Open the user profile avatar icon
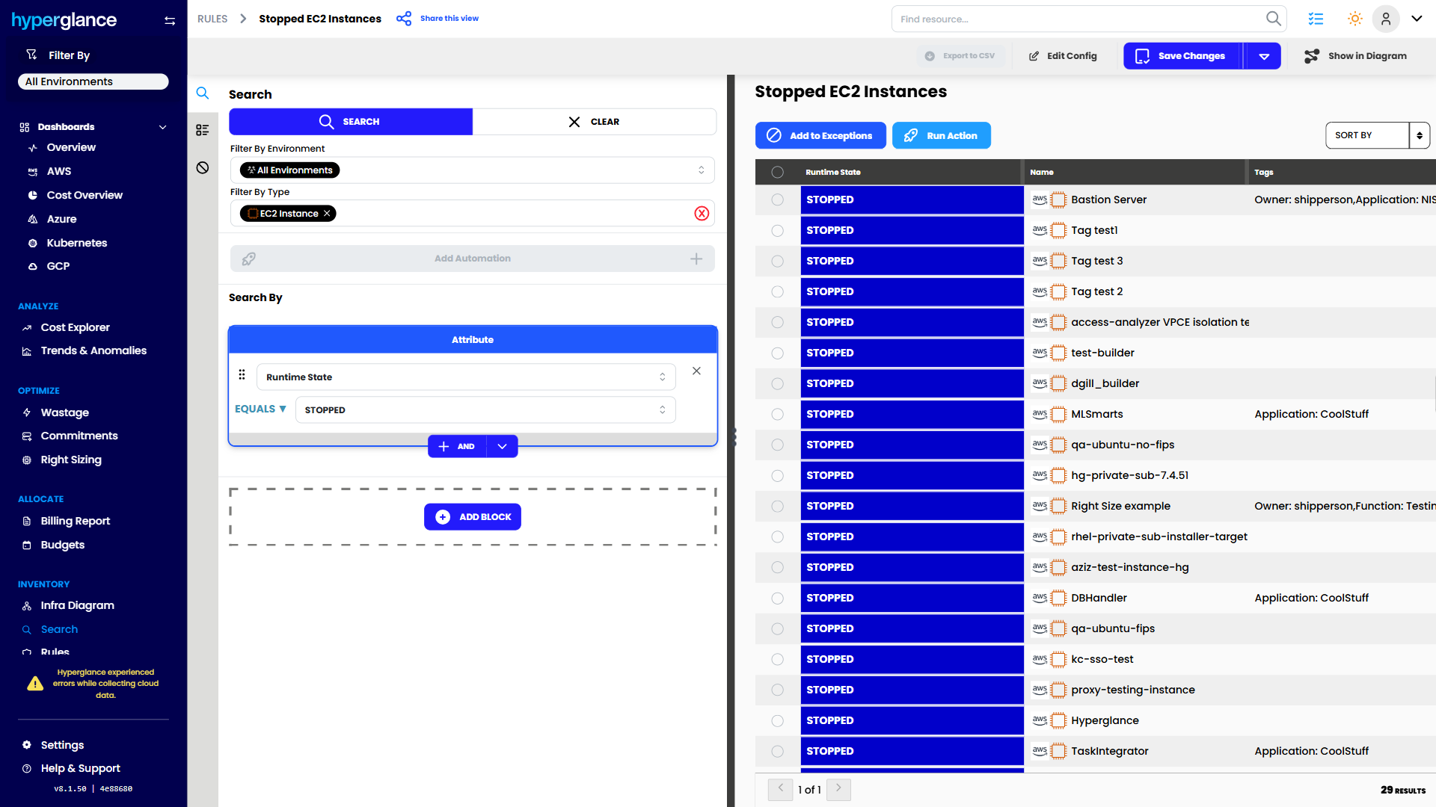The width and height of the screenshot is (1436, 807). (x=1385, y=19)
